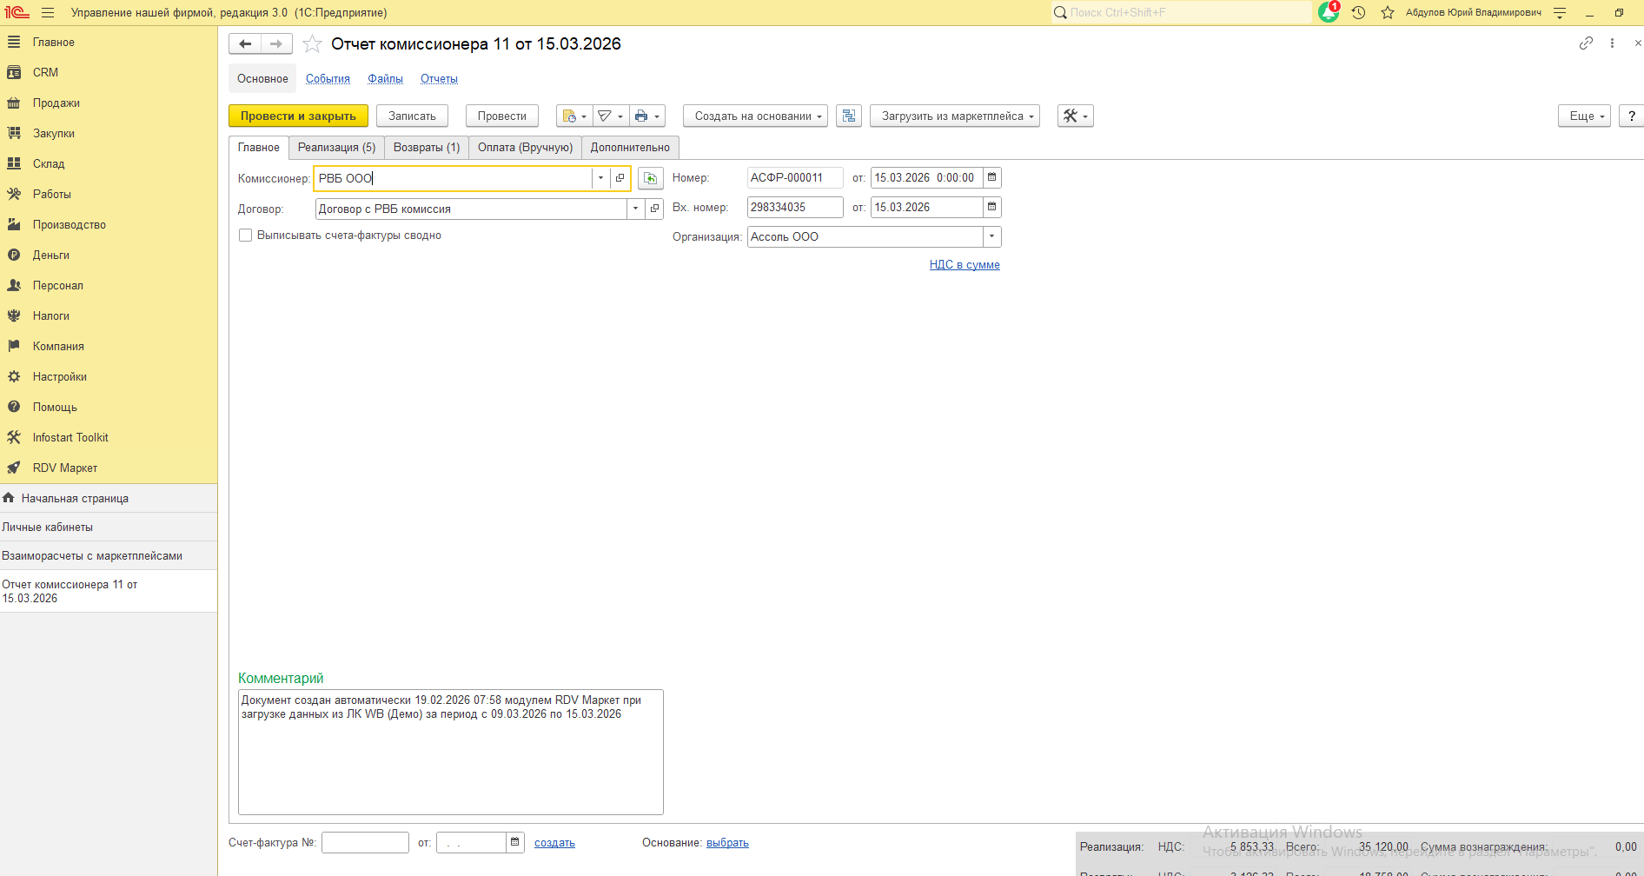Click the Записать button
1644x876 pixels.
[x=412, y=116]
